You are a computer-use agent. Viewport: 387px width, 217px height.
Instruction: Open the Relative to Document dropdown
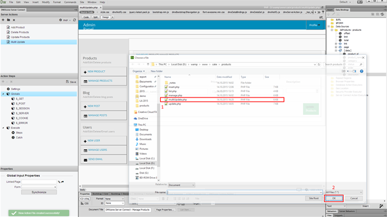pyautogui.click(x=182, y=185)
